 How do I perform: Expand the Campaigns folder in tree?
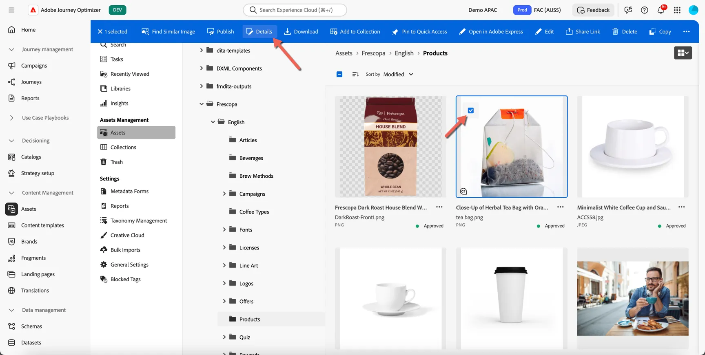click(224, 194)
